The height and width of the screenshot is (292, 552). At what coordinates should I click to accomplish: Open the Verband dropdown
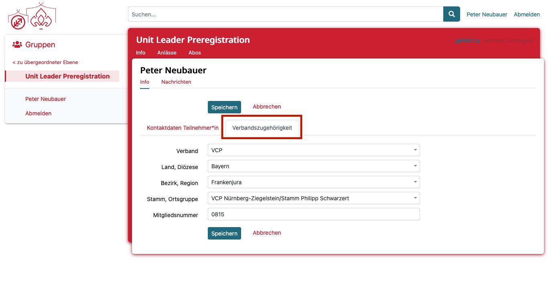point(314,150)
